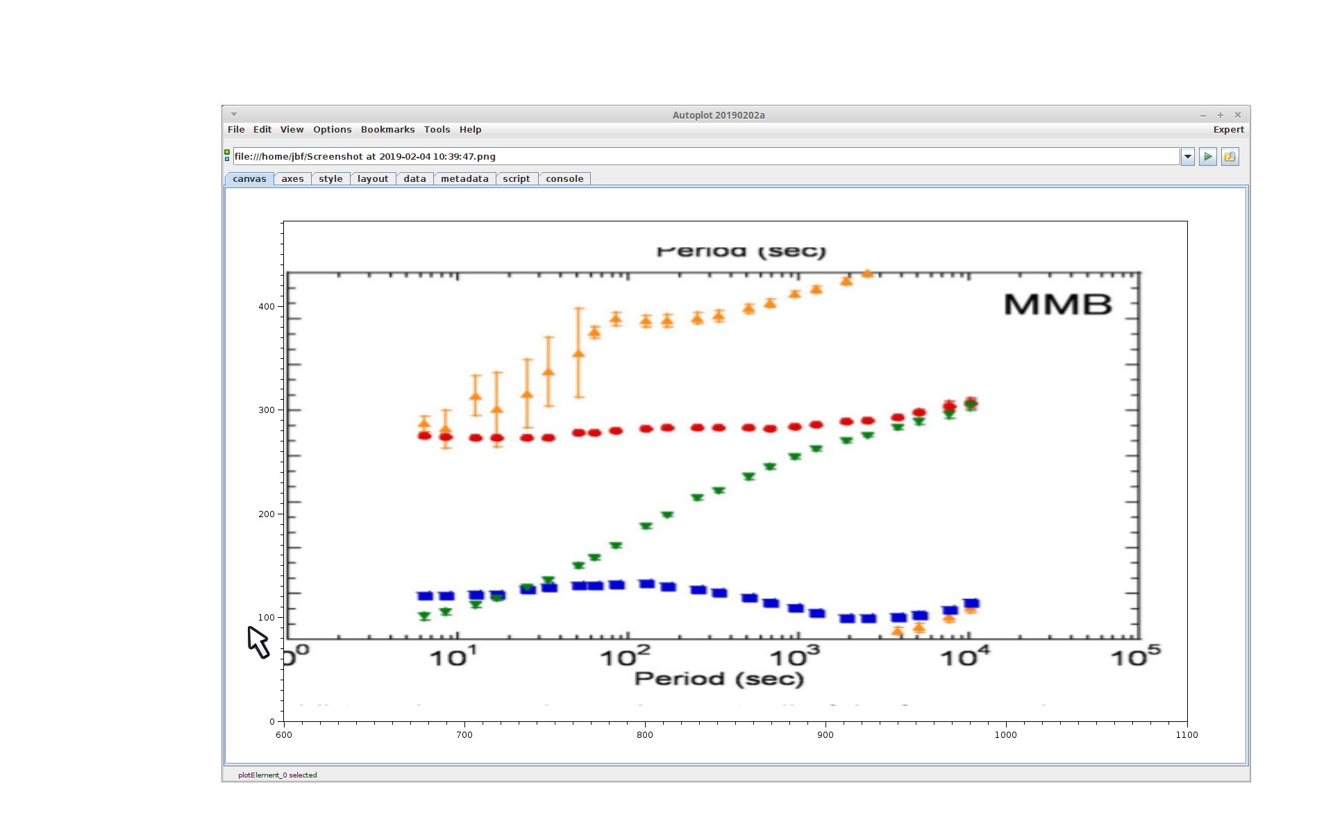Switch to the metadata tab
The width and height of the screenshot is (1333, 833).
click(464, 179)
